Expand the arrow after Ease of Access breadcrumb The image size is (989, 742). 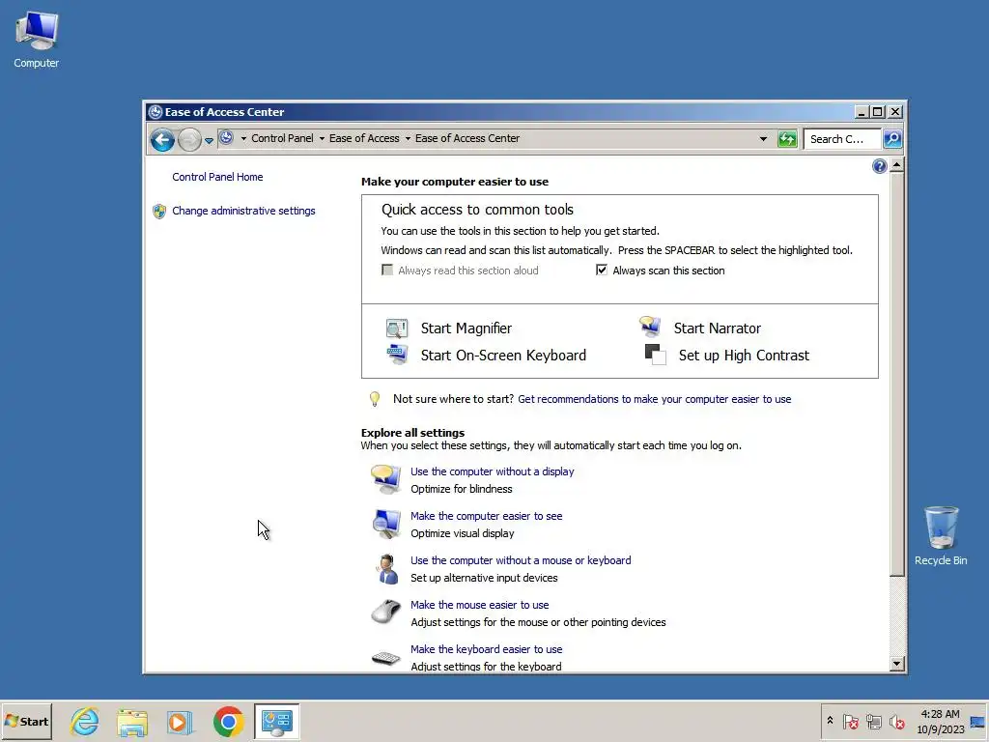[x=408, y=139]
